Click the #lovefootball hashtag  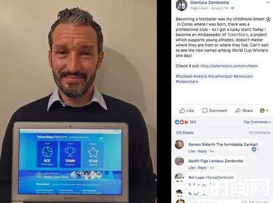(x=220, y=76)
